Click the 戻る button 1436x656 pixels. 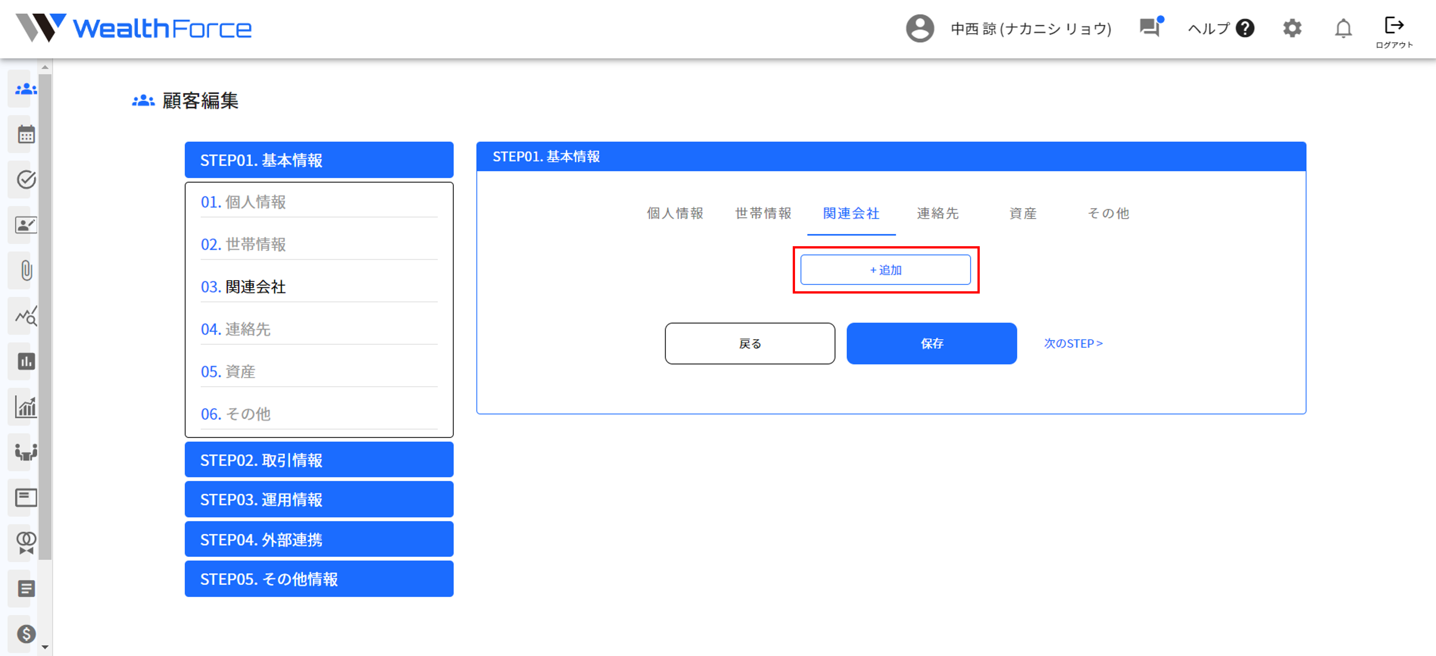click(750, 344)
